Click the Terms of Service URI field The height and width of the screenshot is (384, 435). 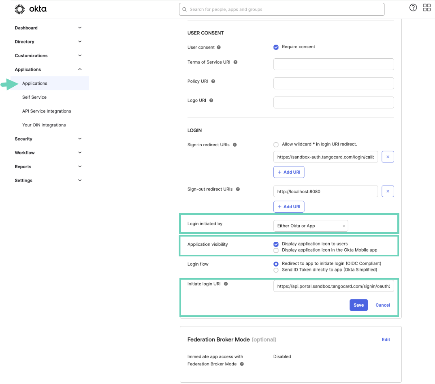point(333,64)
